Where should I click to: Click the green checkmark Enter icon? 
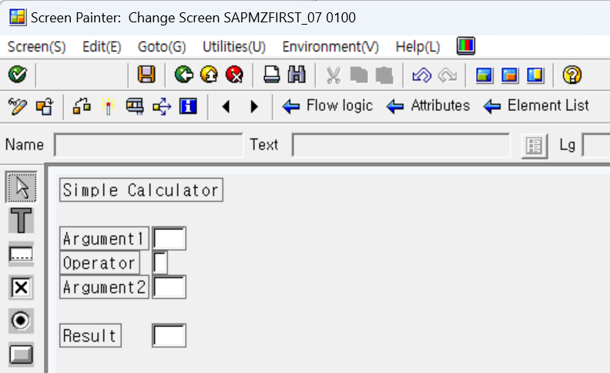click(18, 74)
